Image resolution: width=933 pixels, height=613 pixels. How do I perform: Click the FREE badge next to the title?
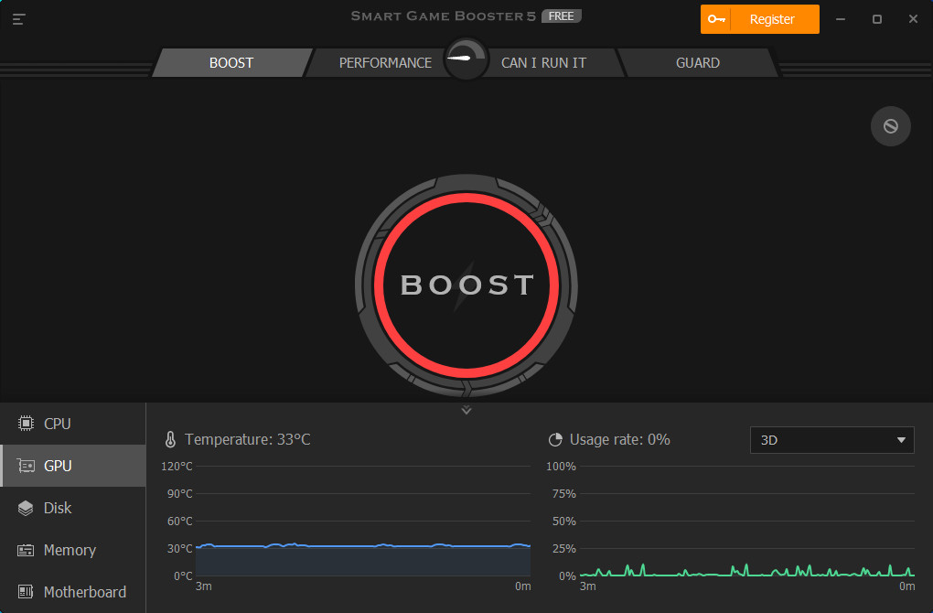(x=562, y=16)
